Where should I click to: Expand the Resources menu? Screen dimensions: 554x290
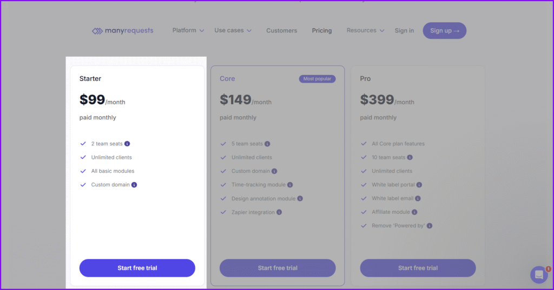click(365, 30)
